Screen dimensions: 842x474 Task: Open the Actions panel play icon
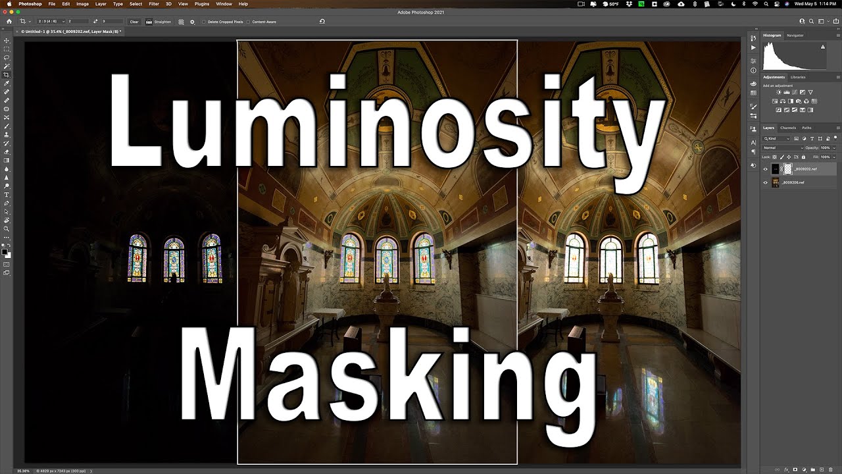pos(753,47)
